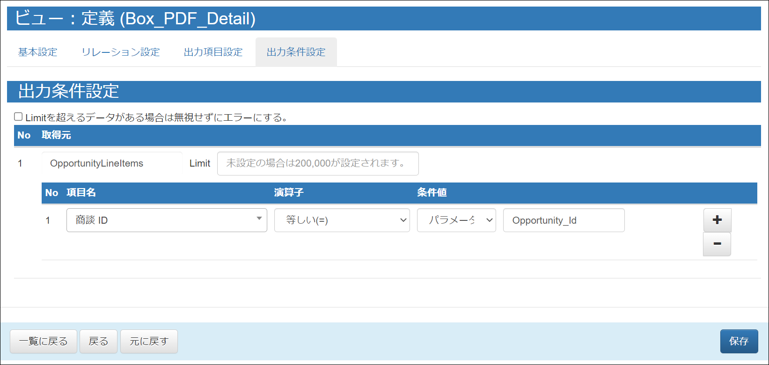This screenshot has height=365, width=769.
Task: Expand the 等しい(=) operator dropdown
Action: pos(342,220)
